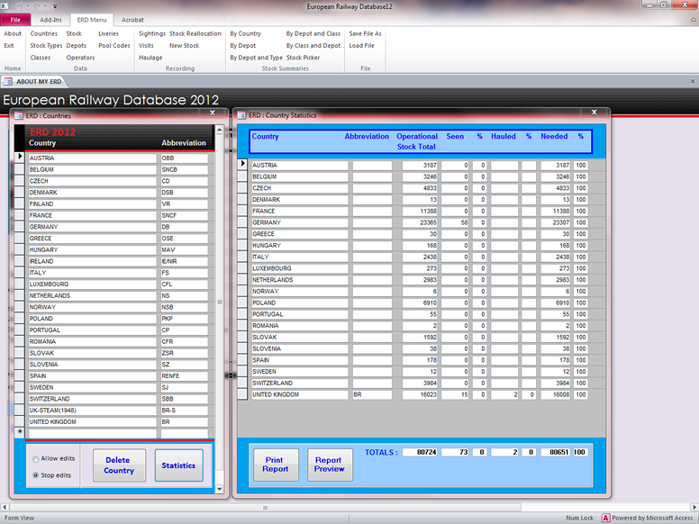Image resolution: width=699 pixels, height=524 pixels.
Task: Open Countries from the Data group
Action: (43, 33)
